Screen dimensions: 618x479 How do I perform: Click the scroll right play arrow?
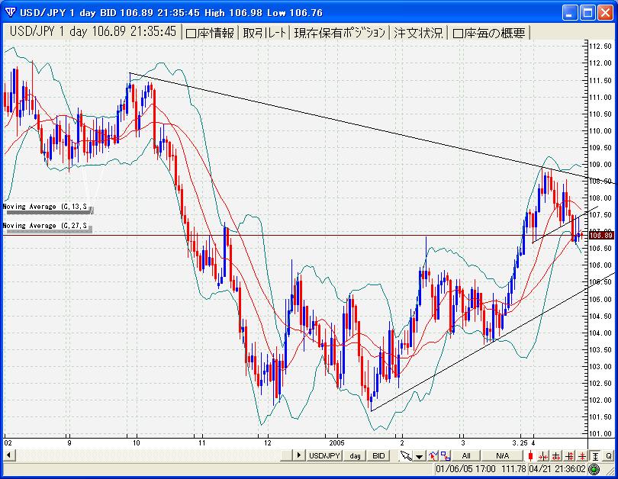[x=299, y=455]
